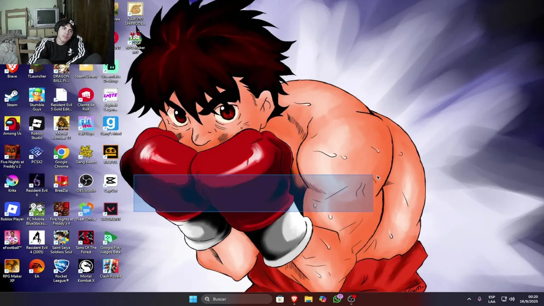Viewport: 544px width, 306px height.
Task: Expand the hidden system tray icons
Action: (469, 299)
